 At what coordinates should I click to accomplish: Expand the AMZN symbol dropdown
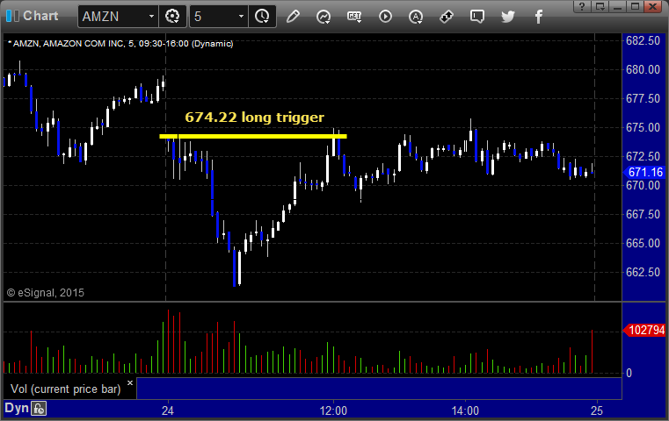coord(151,17)
